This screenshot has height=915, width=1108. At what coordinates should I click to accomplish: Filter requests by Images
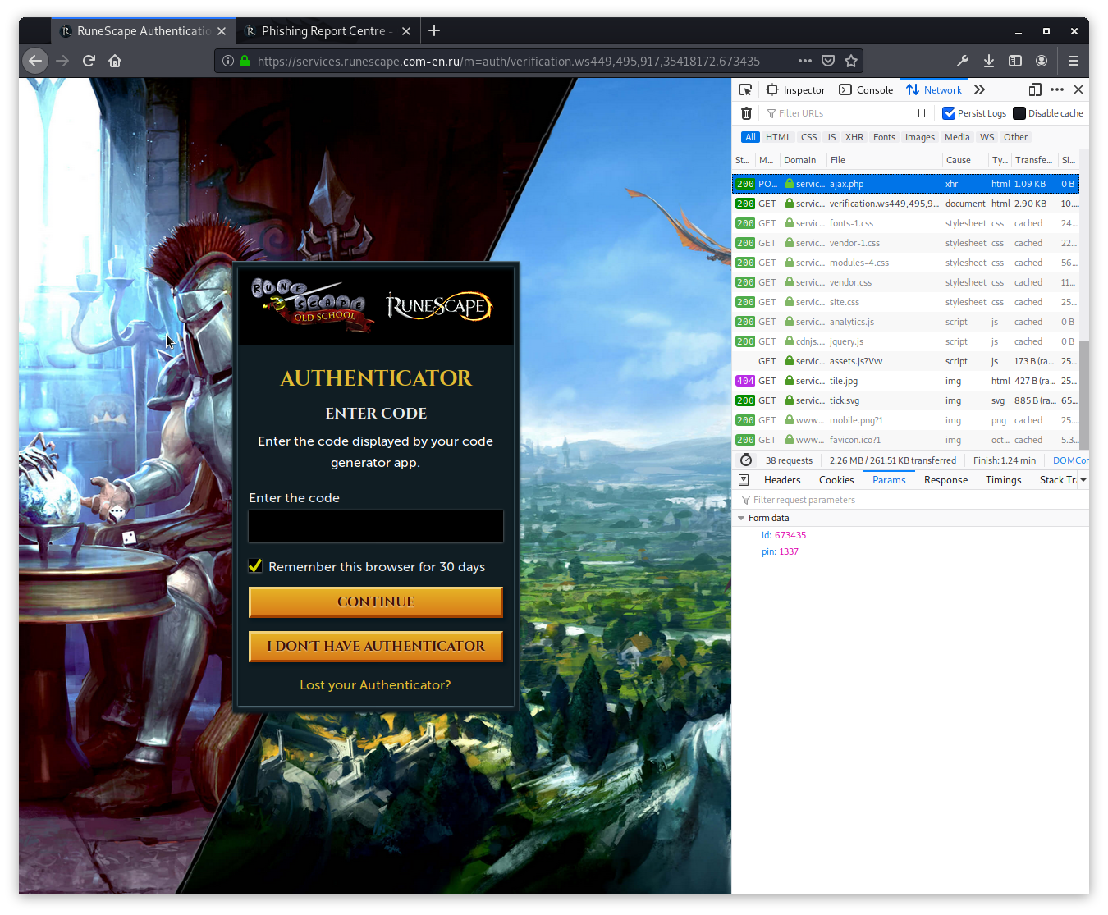(x=920, y=137)
